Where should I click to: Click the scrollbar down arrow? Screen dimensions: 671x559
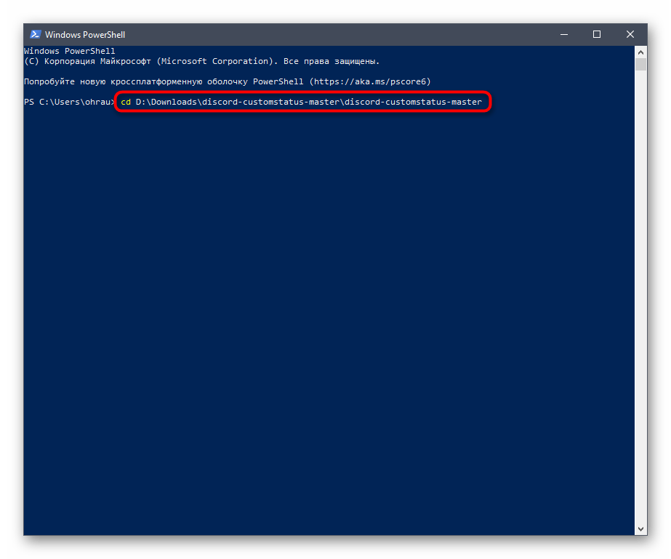pyautogui.click(x=640, y=529)
